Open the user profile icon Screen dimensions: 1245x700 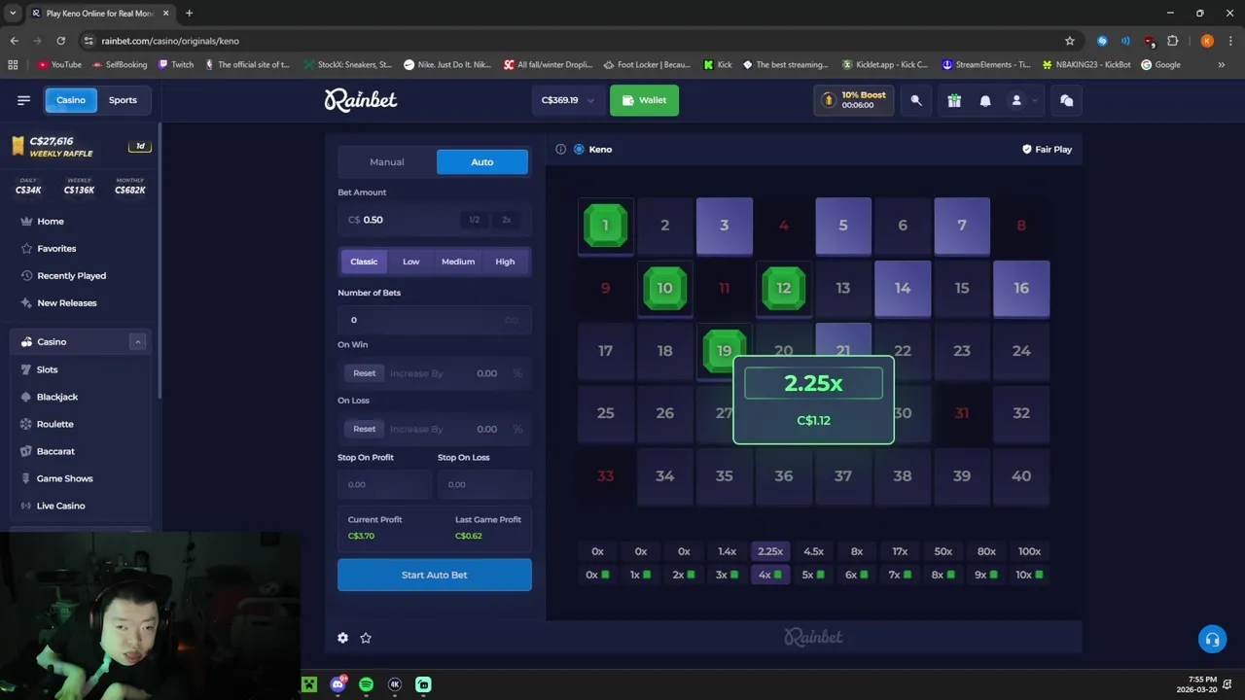pos(1016,100)
